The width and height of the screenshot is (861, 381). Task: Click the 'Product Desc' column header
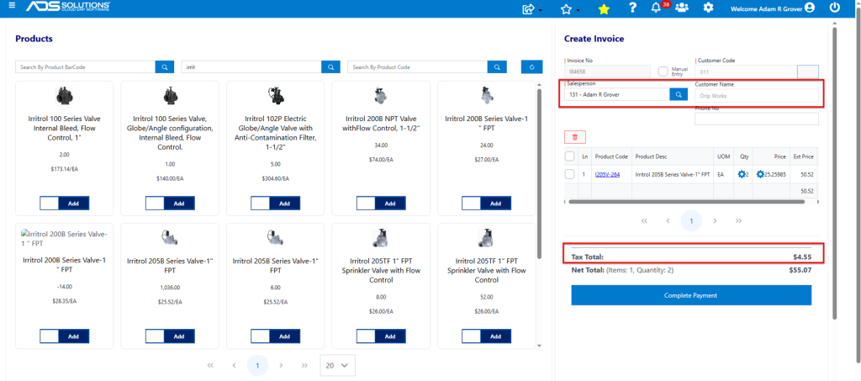click(652, 156)
